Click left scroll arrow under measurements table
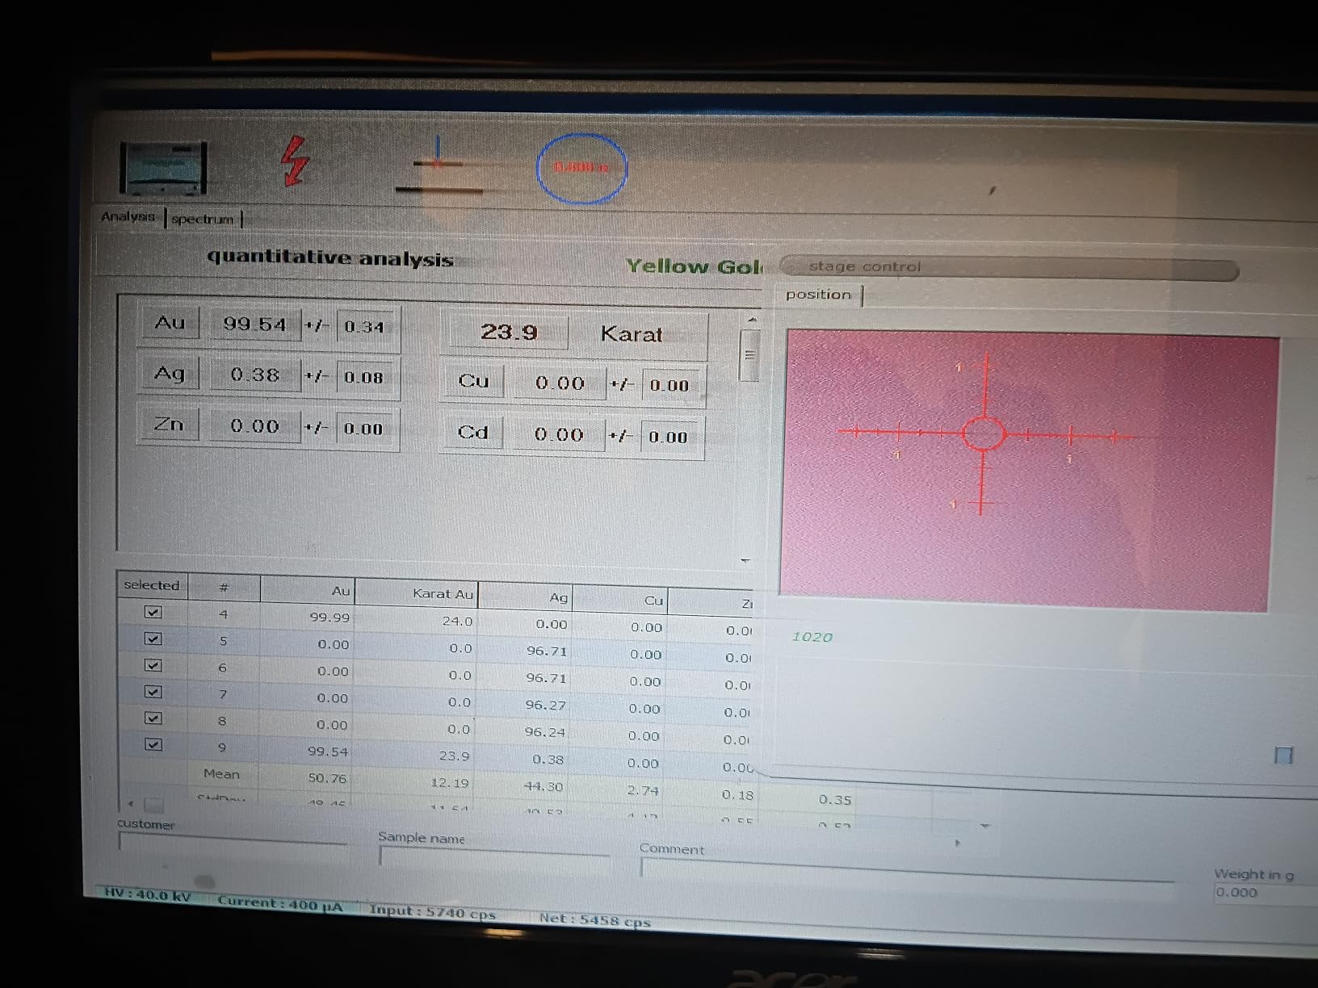The width and height of the screenshot is (1318, 988). pos(131,803)
